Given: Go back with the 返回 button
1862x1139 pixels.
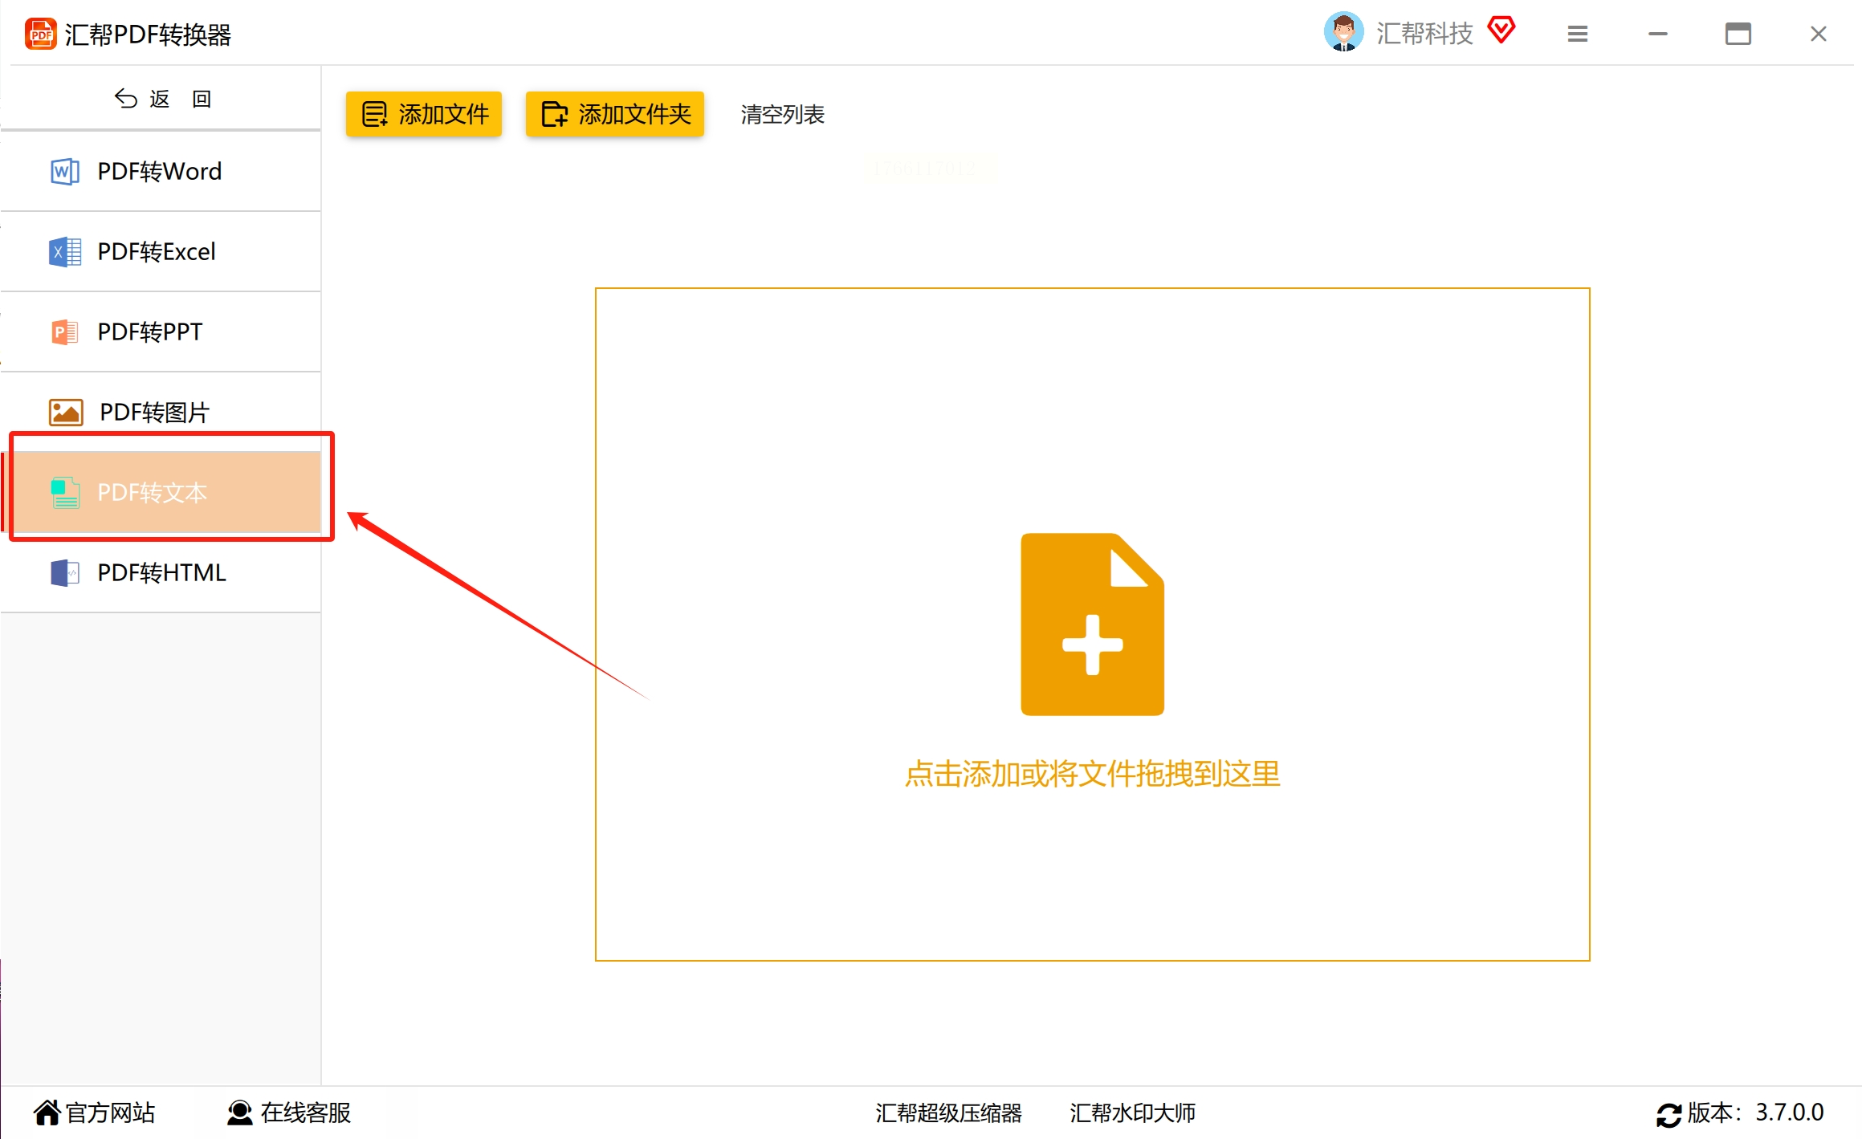Looking at the screenshot, I should tap(161, 99).
